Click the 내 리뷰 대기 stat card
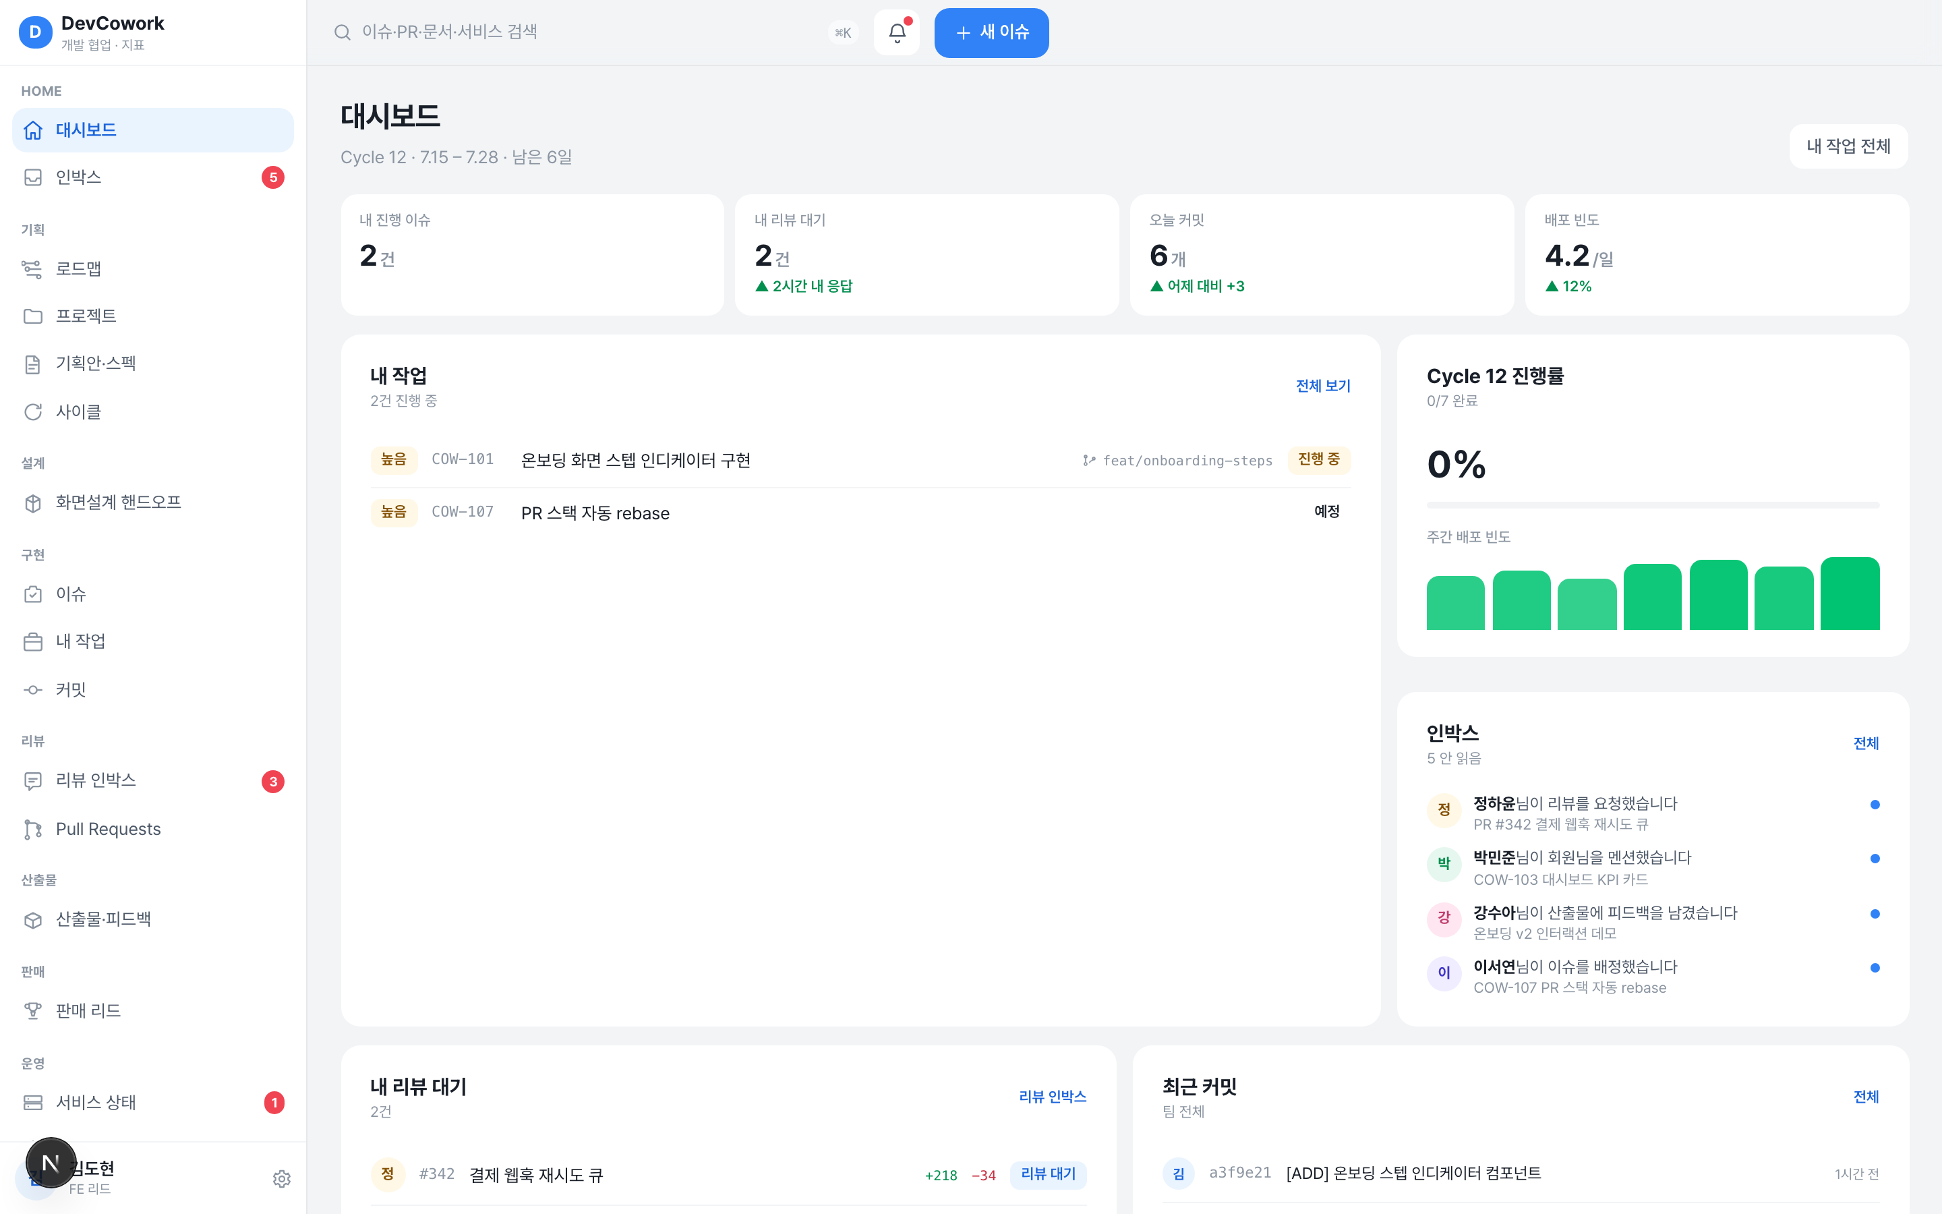This screenshot has height=1214, width=1942. pos(927,254)
